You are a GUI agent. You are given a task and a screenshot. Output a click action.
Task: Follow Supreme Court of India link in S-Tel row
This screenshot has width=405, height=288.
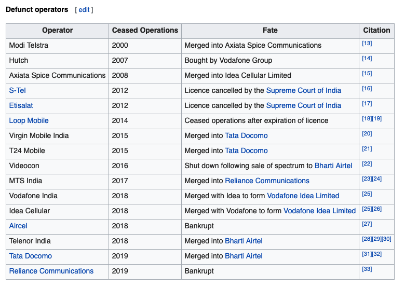[304, 91]
